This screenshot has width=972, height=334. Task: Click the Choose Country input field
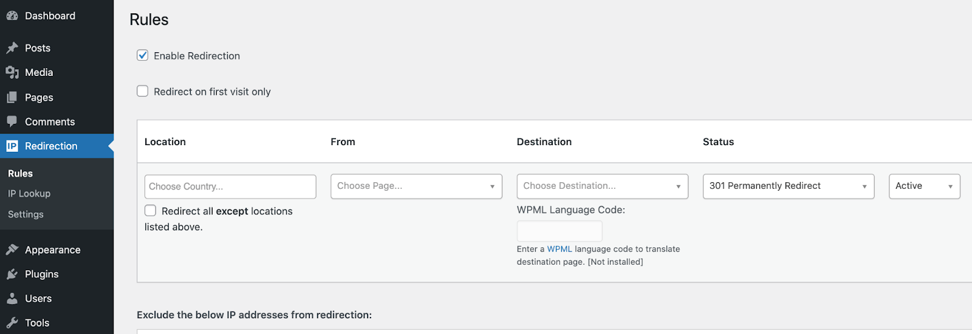point(230,186)
